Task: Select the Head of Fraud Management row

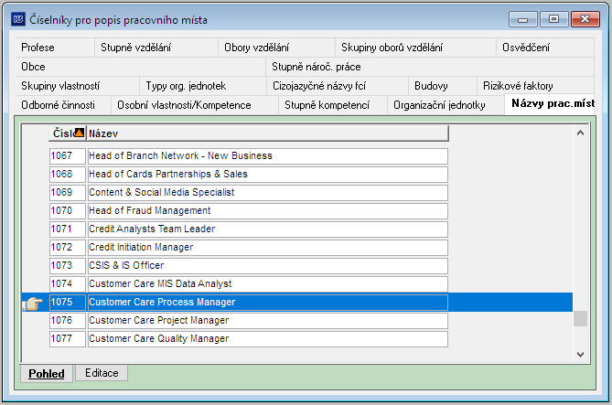Action: click(268, 210)
